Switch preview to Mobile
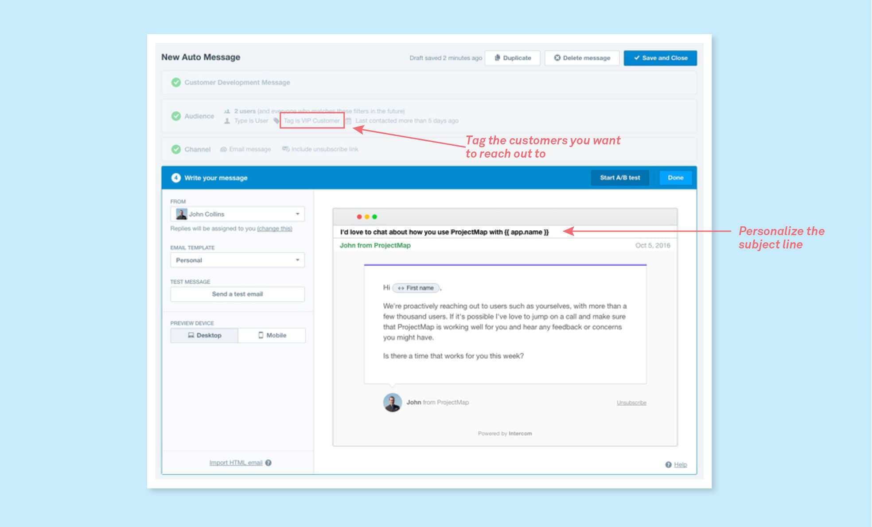Viewport: 872px width, 527px height. click(272, 335)
